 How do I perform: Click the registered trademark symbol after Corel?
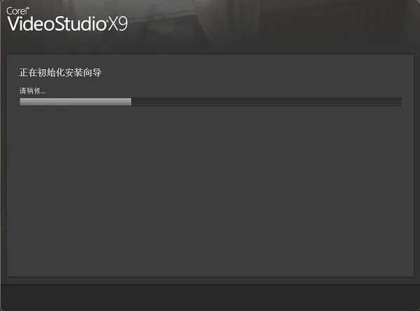[x=28, y=8]
